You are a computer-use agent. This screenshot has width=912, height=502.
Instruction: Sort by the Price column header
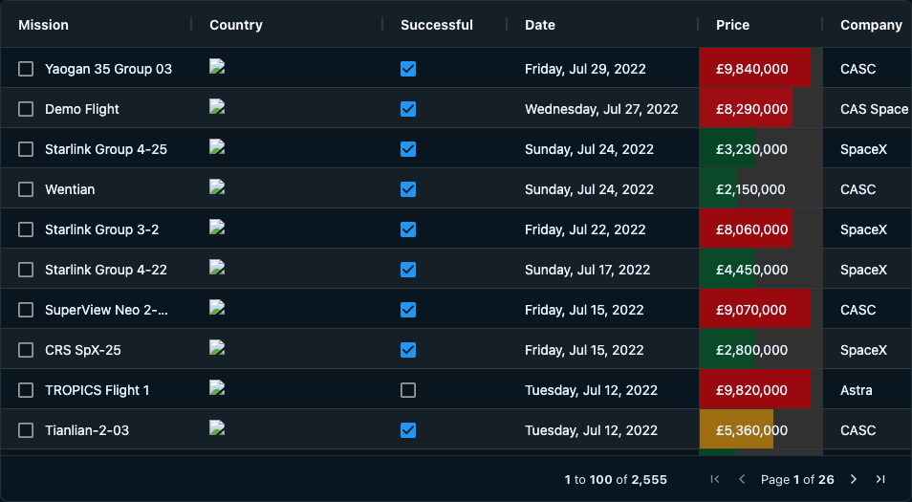click(733, 25)
